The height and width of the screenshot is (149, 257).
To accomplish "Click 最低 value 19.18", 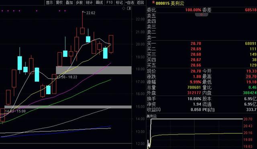I will [251, 82].
